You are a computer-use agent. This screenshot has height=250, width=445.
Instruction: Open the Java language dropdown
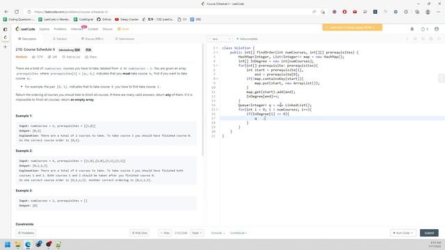pos(220,39)
